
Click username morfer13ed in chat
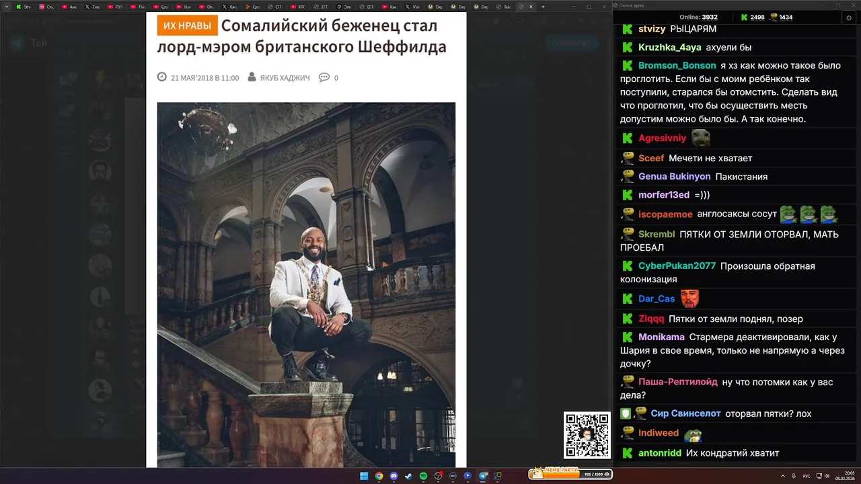click(664, 194)
